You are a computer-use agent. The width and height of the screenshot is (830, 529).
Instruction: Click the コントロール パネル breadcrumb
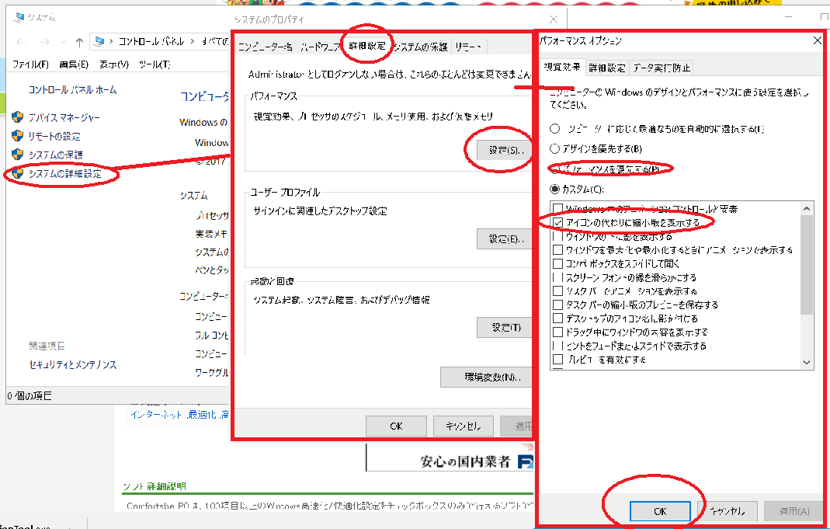pos(151,41)
